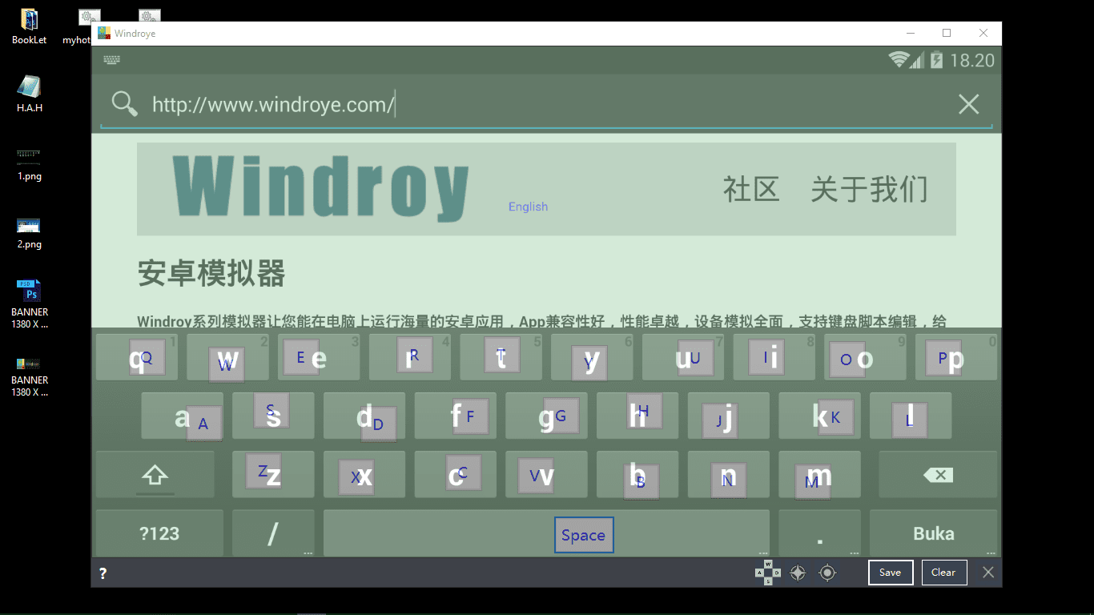Tap the y key on the Android keyboard
This screenshot has width=1094, height=615.
592,358
